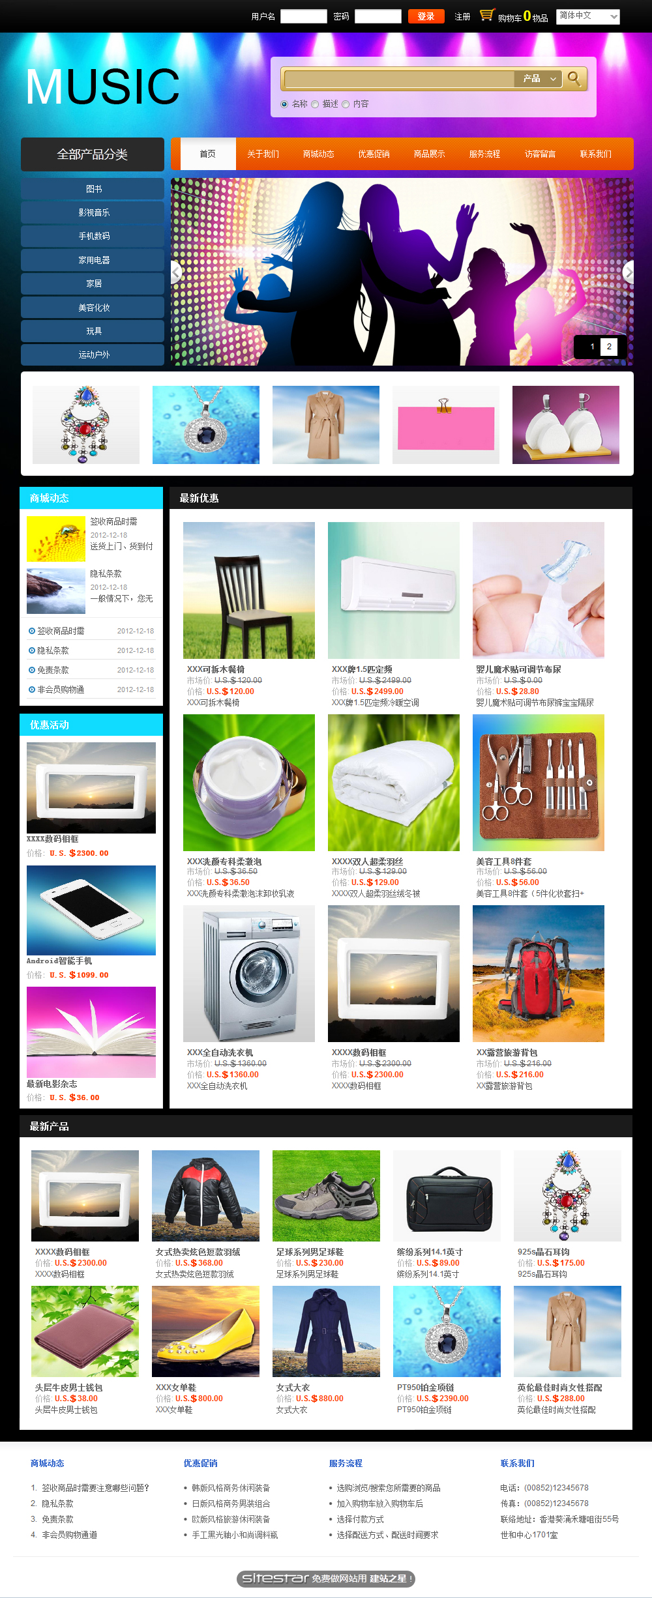Go to next banner slide arrow
652x1598 pixels.
629,272
